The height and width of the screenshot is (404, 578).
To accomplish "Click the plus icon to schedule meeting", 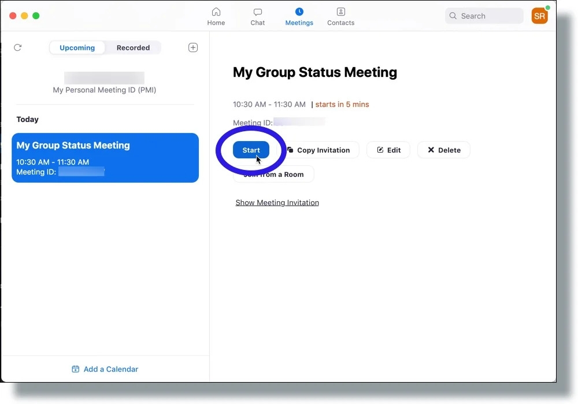I will coord(193,47).
